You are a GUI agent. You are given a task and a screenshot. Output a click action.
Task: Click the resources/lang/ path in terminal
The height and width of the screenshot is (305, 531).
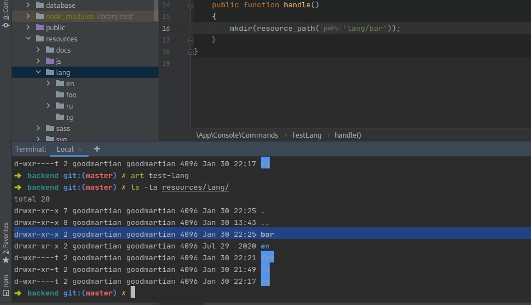[195, 187]
